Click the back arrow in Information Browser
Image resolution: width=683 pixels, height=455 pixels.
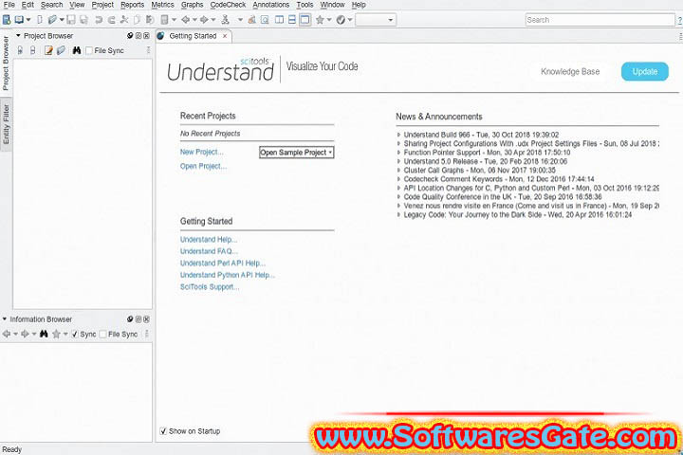[6, 334]
